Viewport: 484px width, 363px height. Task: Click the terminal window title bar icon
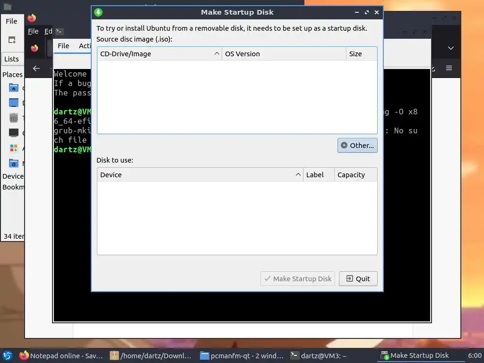point(59,31)
